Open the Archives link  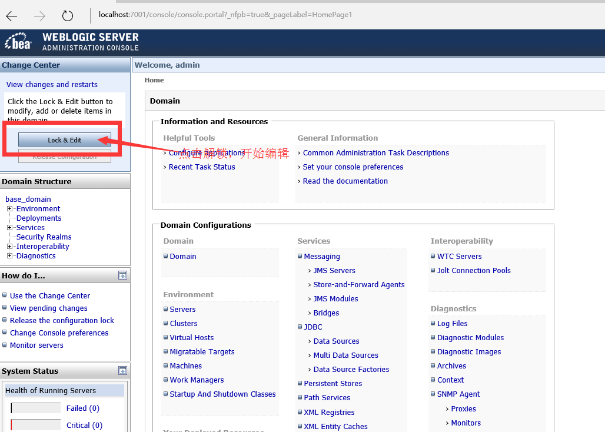451,366
